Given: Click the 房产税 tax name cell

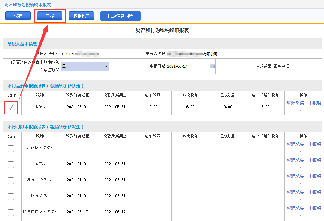Looking at the screenshot, I should 40,164.
